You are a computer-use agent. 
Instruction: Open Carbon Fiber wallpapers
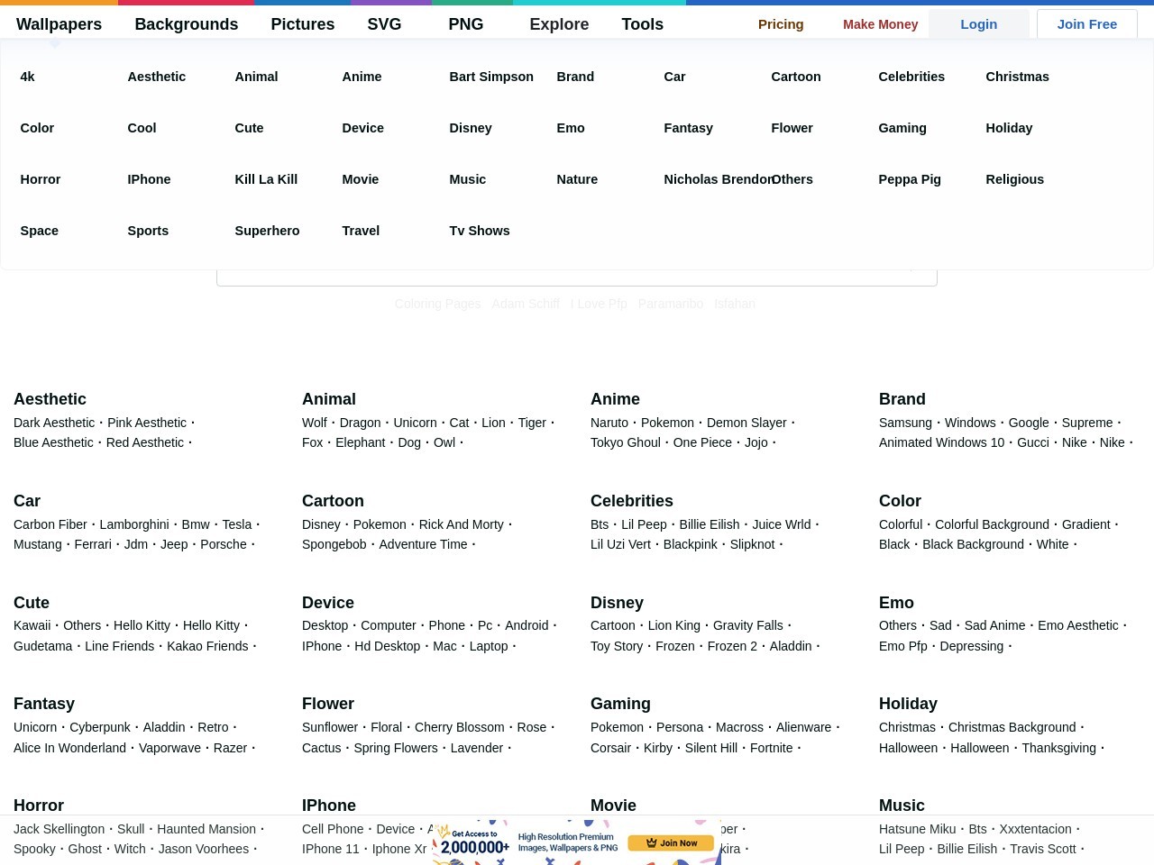pyautogui.click(x=50, y=524)
